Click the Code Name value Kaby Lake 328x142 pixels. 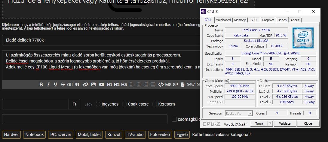pos(241,35)
